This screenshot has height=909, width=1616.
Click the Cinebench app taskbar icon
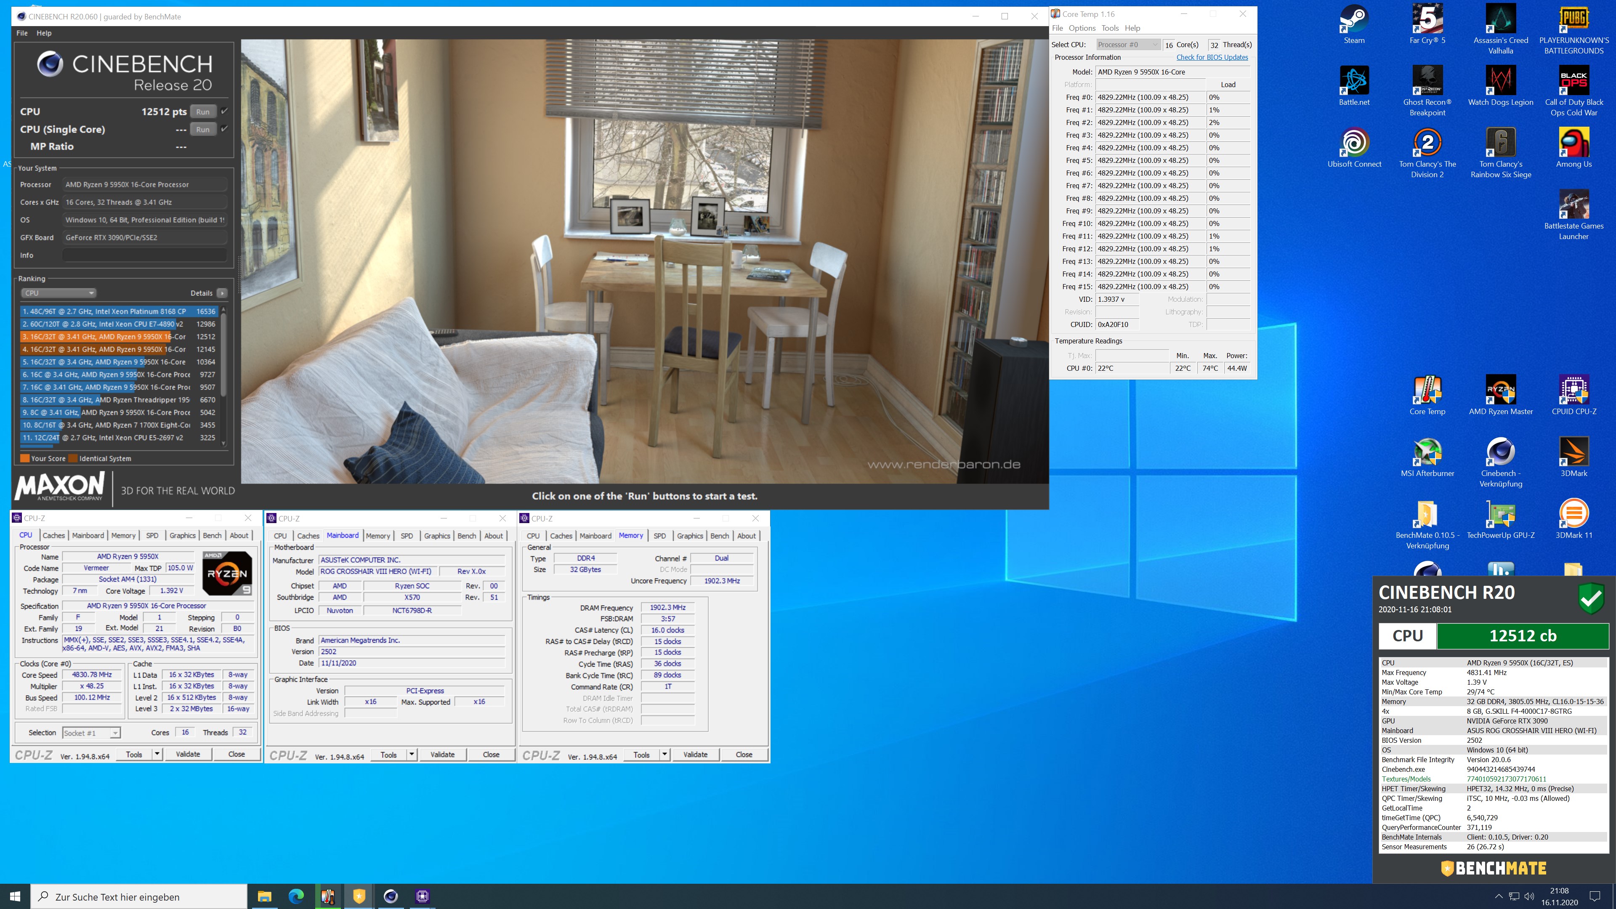click(390, 896)
